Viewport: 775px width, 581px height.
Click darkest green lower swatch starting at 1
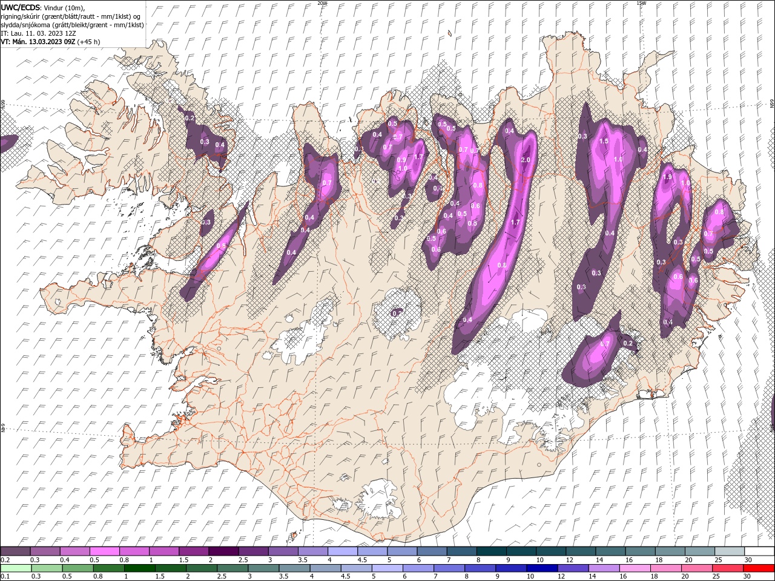click(x=139, y=568)
